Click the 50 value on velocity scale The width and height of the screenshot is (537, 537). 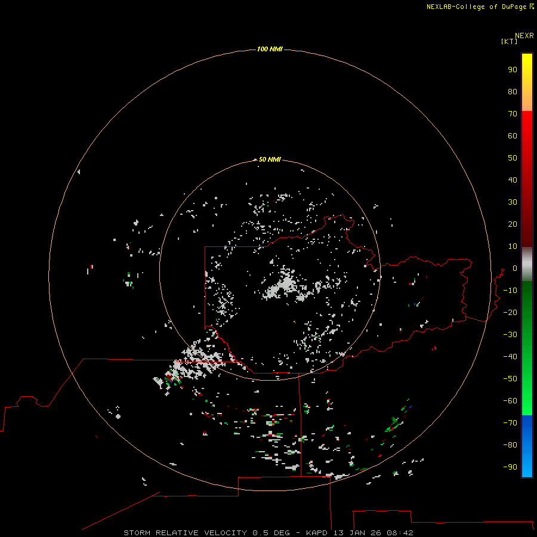(513, 158)
